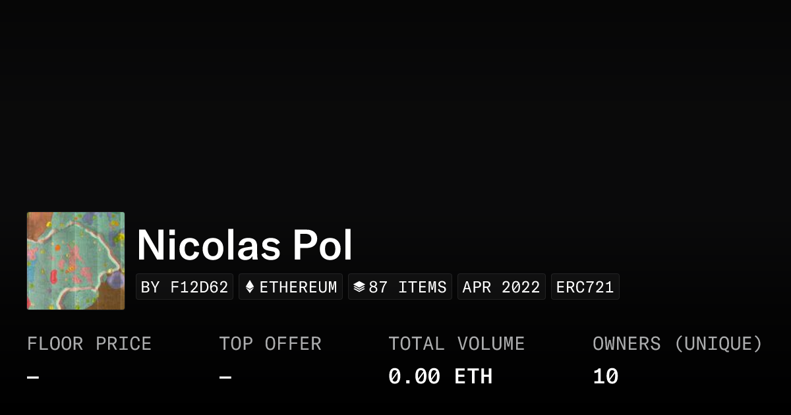Click the ETHEREUM chain label text
The height and width of the screenshot is (415, 791).
click(298, 287)
